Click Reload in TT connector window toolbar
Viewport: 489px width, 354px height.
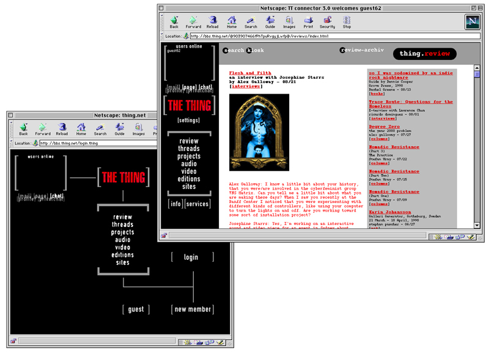212,22
